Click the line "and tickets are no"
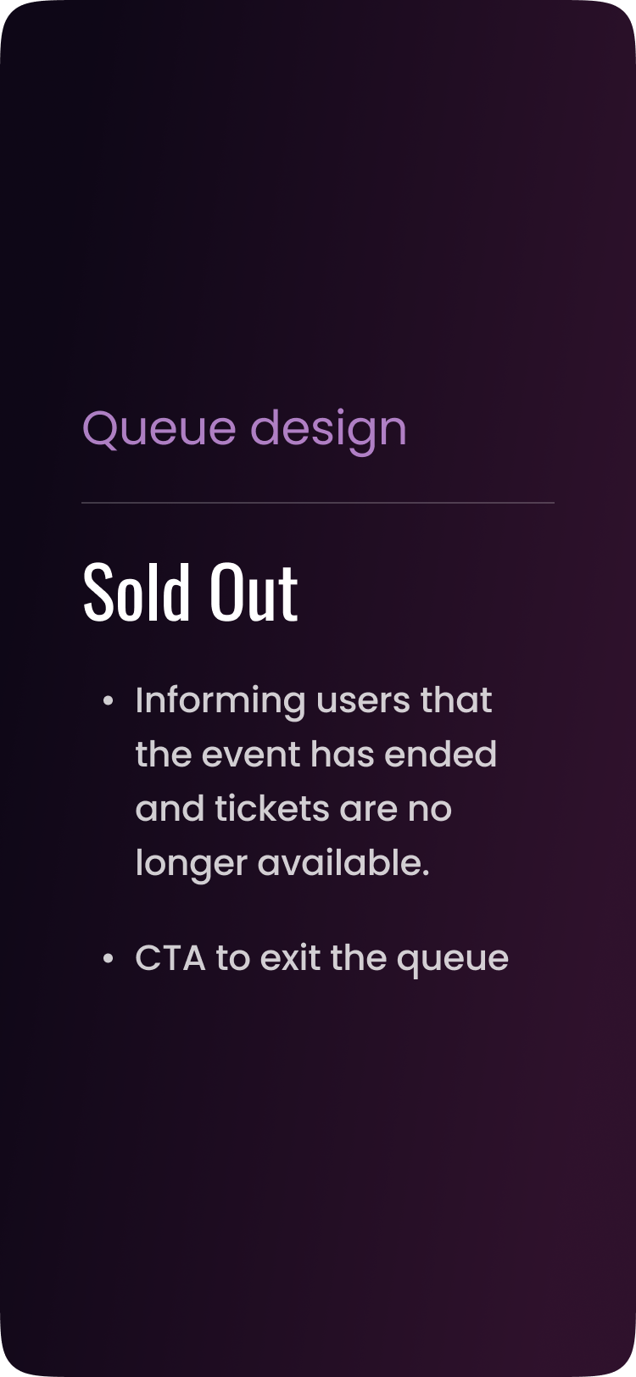The height and width of the screenshot is (1377, 636). pyautogui.click(x=293, y=809)
